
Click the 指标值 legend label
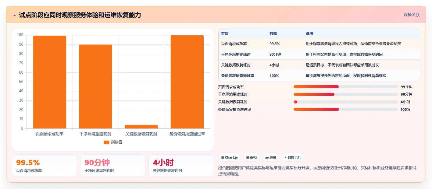pos(116,142)
